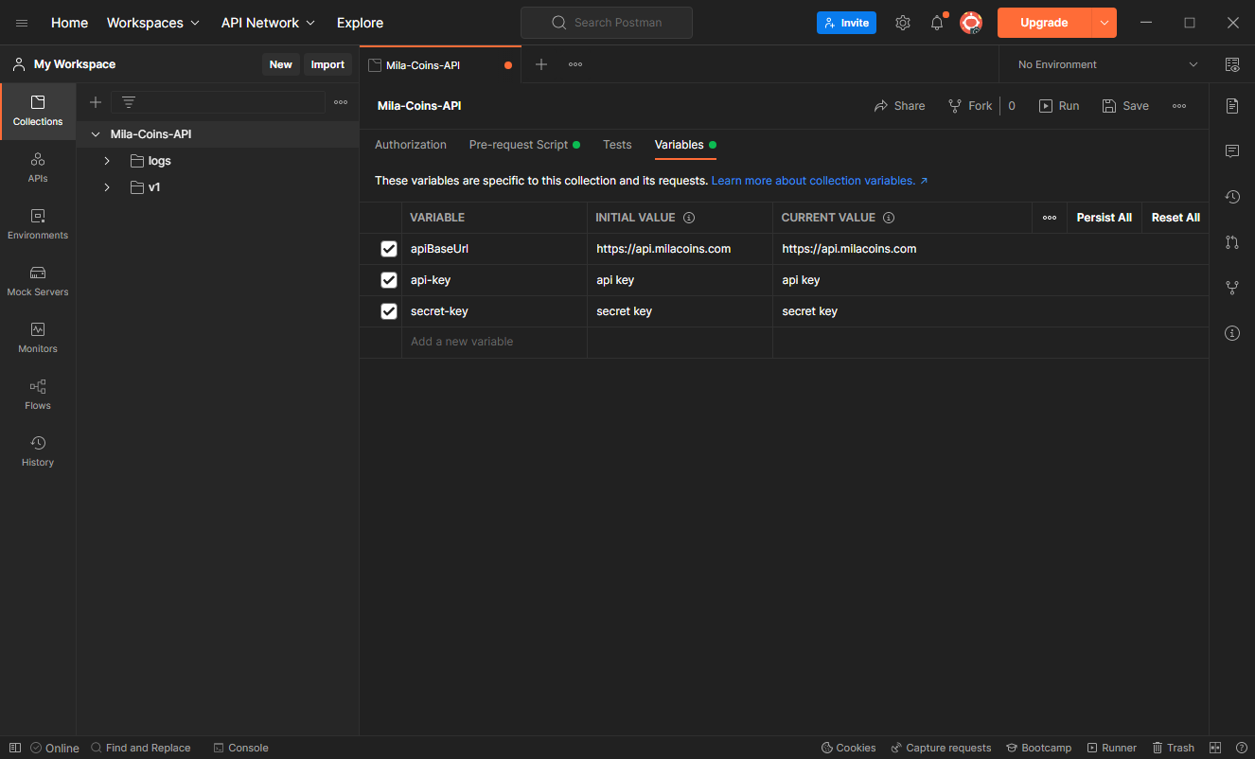This screenshot has width=1255, height=759.
Task: Click the sidebar filter input field
Action: [x=219, y=102]
